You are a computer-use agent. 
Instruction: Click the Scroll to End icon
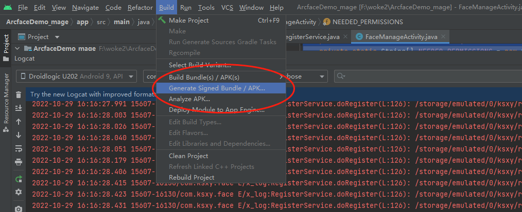tap(19, 108)
